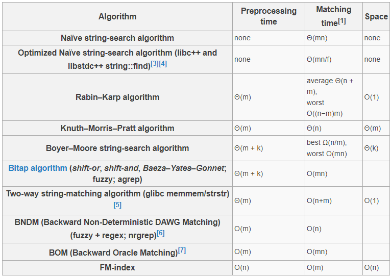This screenshot has width=391, height=277.
Task: Open citation [4] after string::find
Action: point(163,64)
